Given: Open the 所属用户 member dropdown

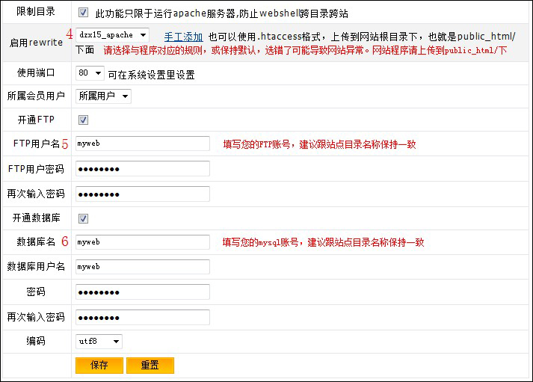Looking at the screenshot, I should (103, 96).
